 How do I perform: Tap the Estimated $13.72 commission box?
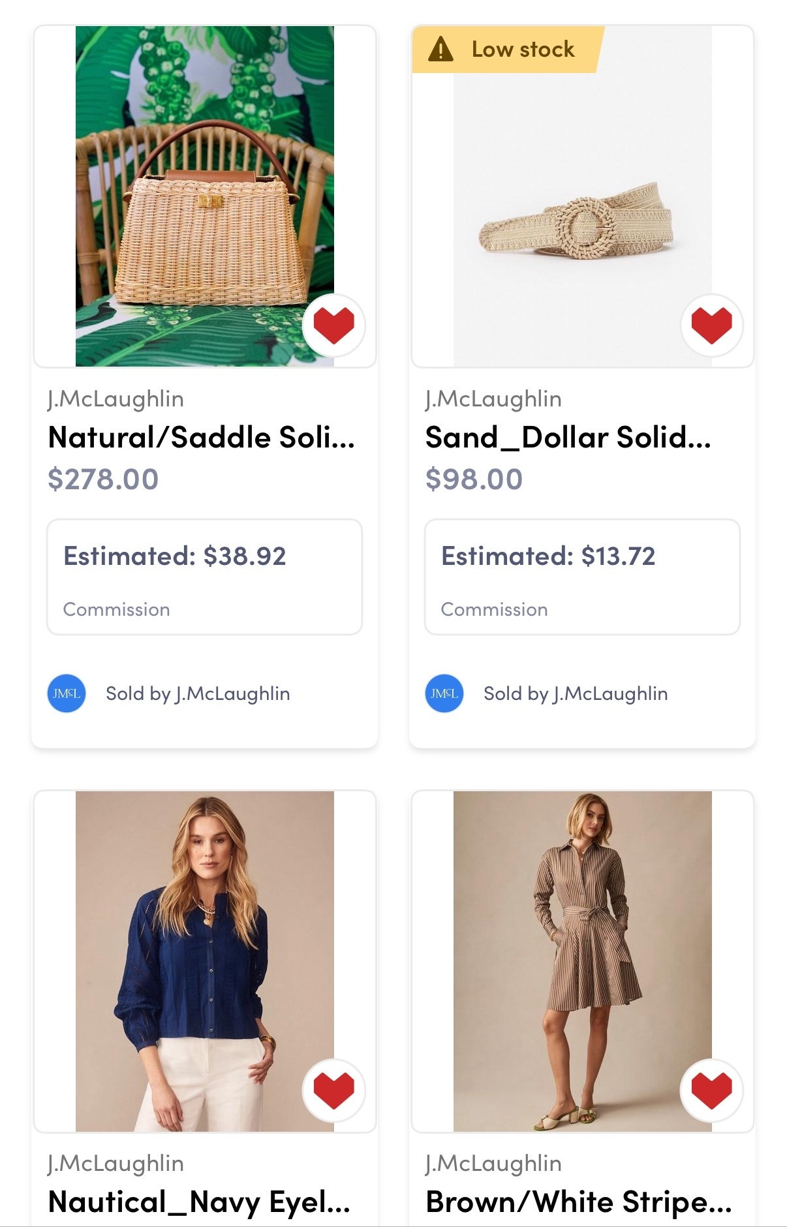tap(582, 577)
